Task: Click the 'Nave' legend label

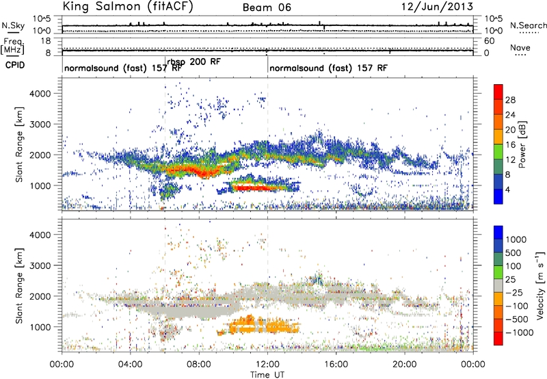Action: point(520,48)
